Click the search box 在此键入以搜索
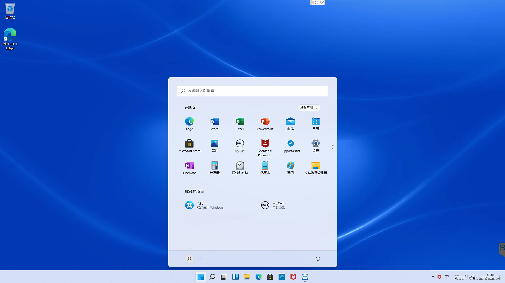 (x=252, y=91)
